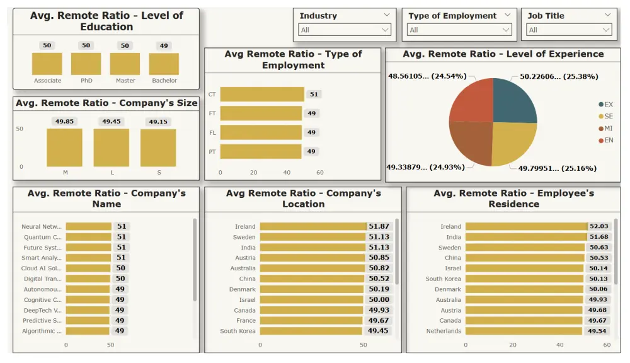
Task: Click the teal EX pie slice
Action: (x=512, y=103)
